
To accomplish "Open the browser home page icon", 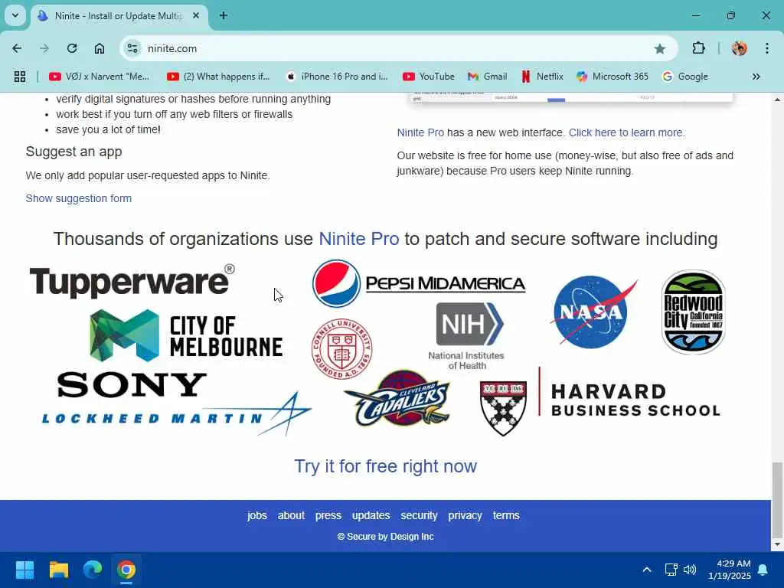I will (100, 48).
